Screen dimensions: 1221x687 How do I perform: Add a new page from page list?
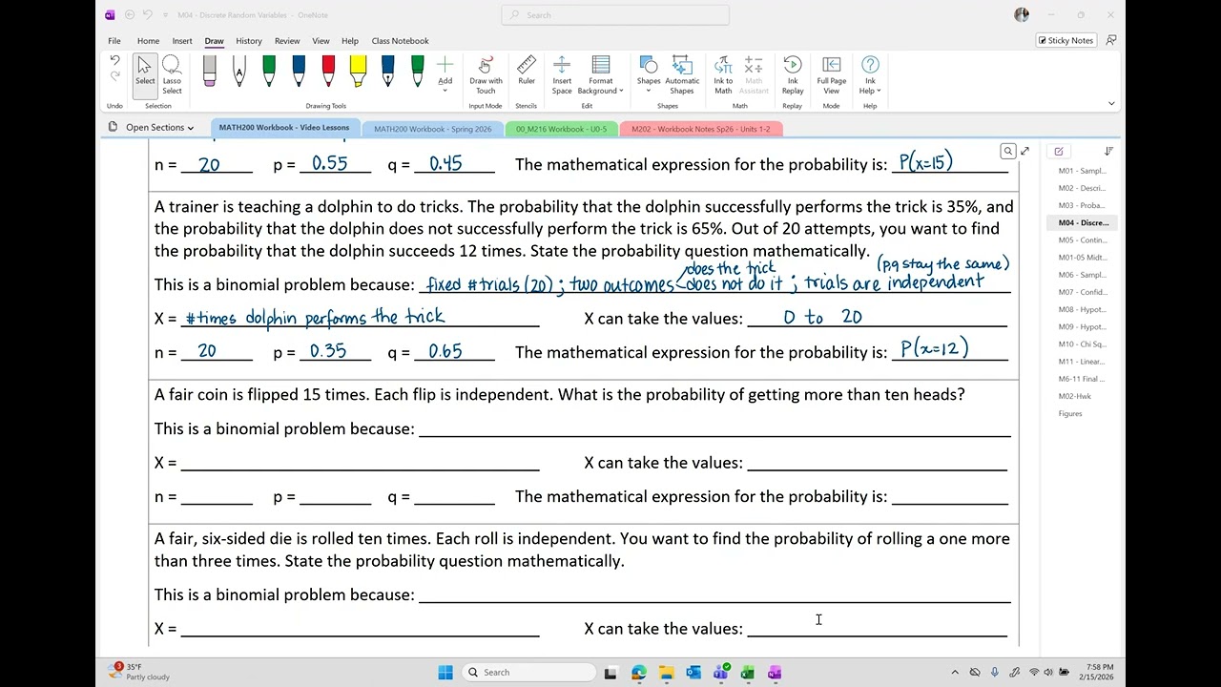click(x=1059, y=151)
